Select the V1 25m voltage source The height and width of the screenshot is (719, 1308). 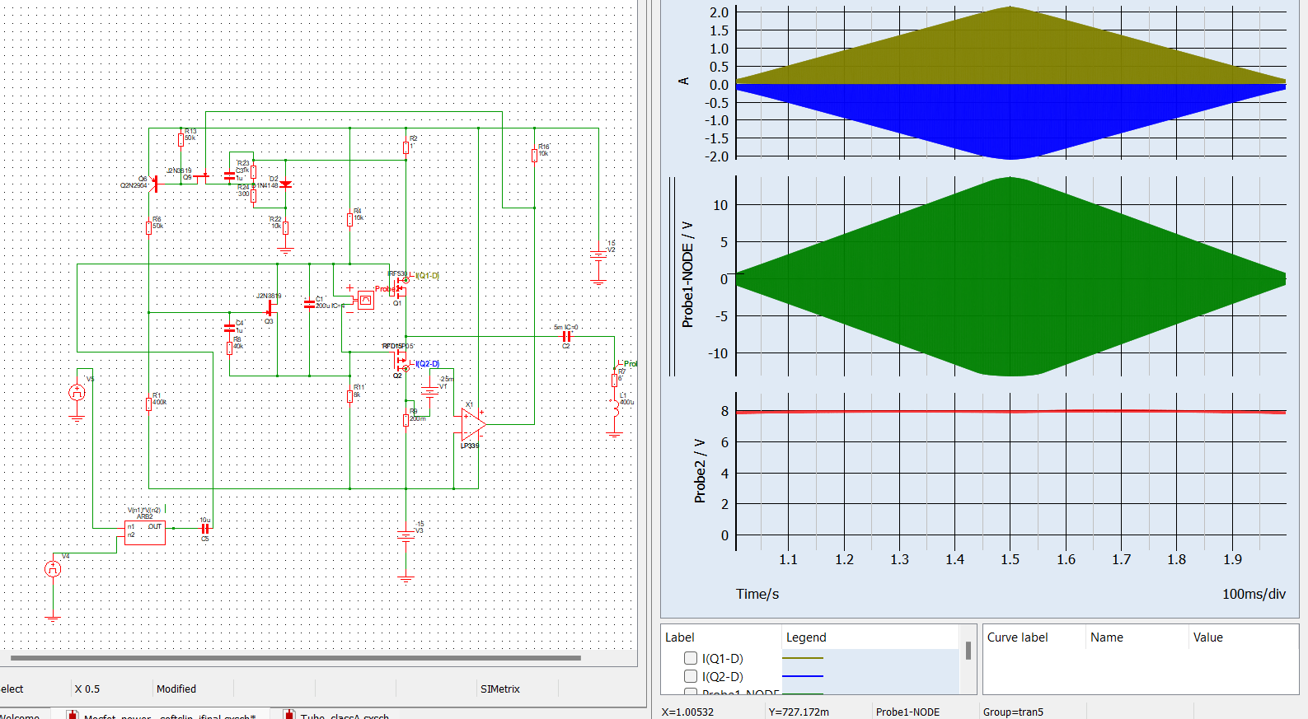(429, 390)
